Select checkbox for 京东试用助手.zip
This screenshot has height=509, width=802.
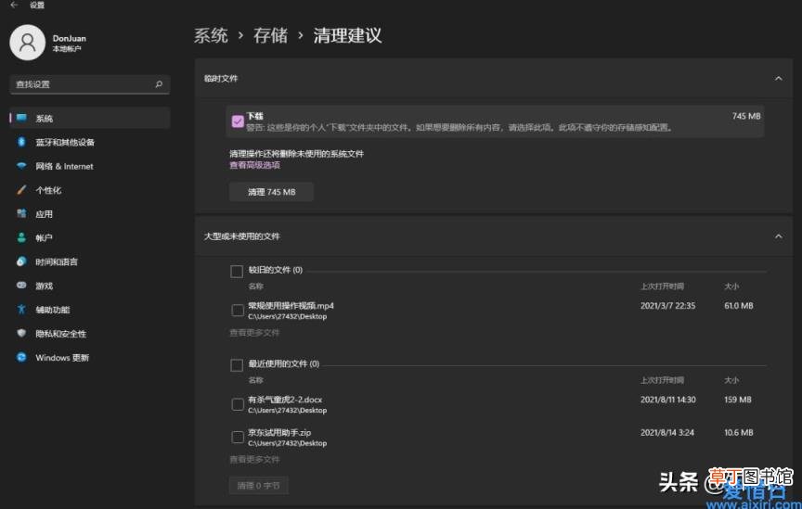(238, 438)
